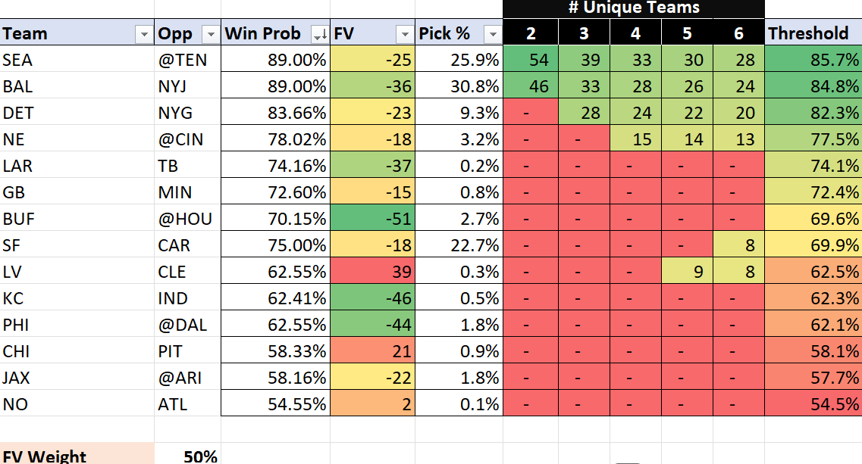Open the Team column filter dropdown
The height and width of the screenshot is (464, 862).
[143, 34]
